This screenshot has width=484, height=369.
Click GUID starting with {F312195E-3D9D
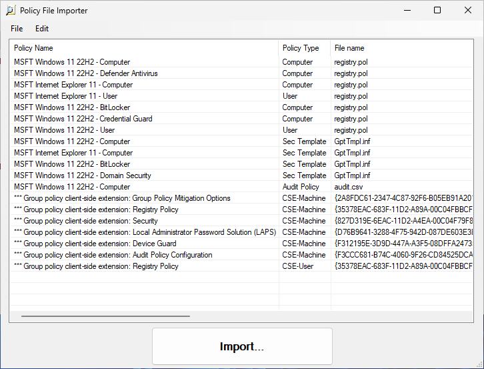click(403, 244)
